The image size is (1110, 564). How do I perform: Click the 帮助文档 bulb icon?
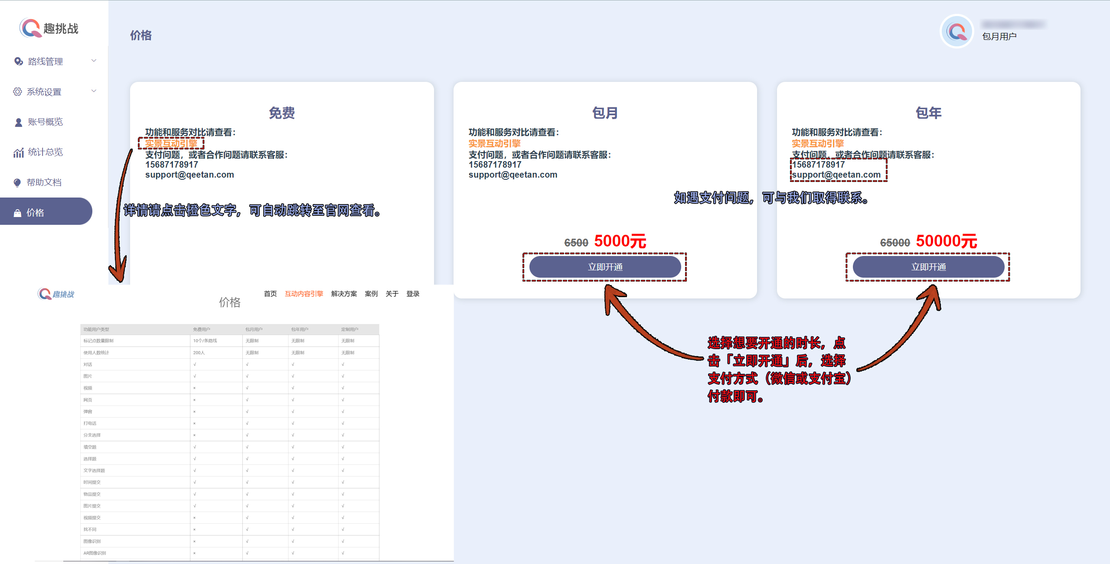[x=17, y=182]
